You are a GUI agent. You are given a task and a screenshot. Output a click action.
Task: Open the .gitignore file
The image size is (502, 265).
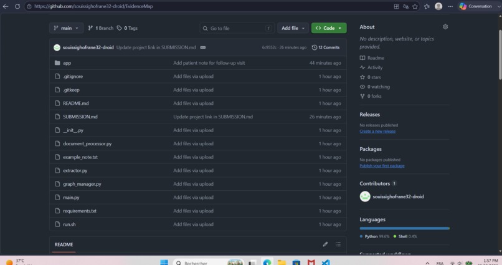(x=73, y=77)
